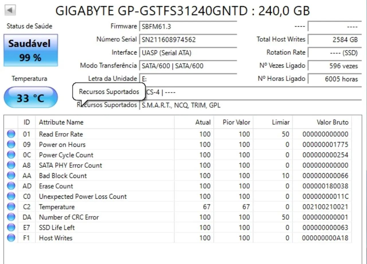Click the Nº Horas Ligado 6005 horas field
The image size is (367, 264).
[x=334, y=79]
